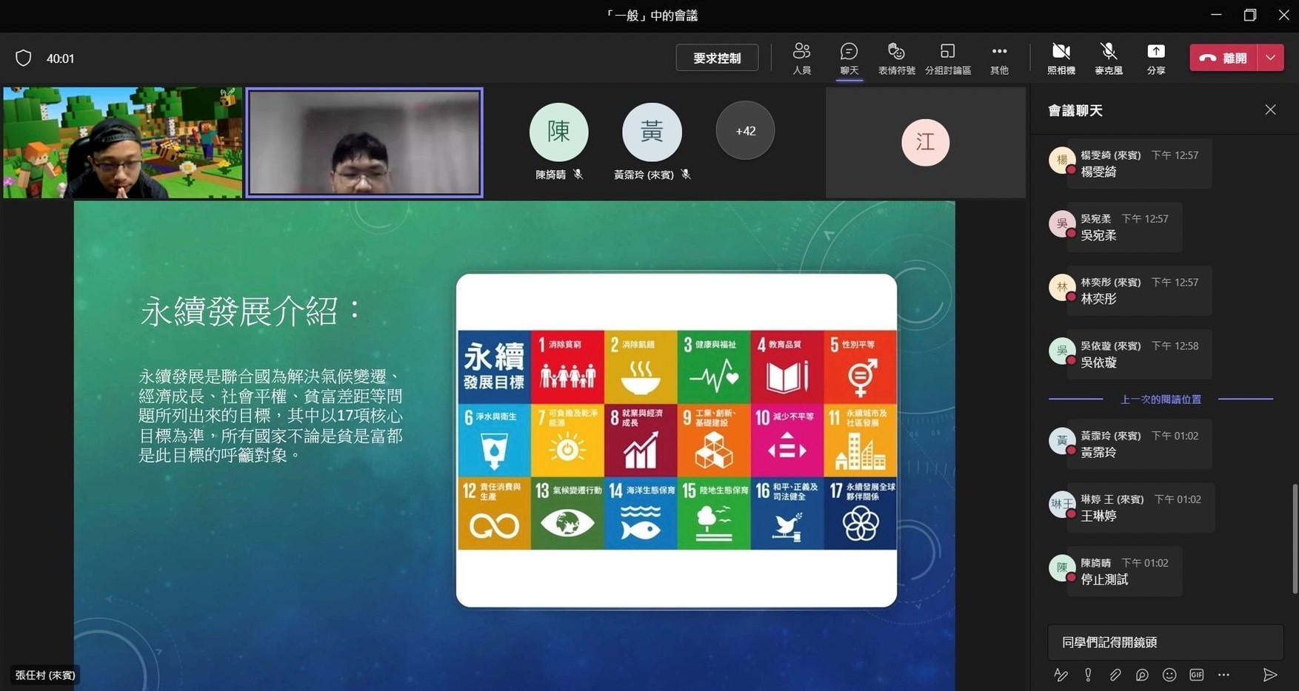This screenshot has width=1299, height=691.
Task: Attach a file using paperclip icon
Action: click(1115, 675)
